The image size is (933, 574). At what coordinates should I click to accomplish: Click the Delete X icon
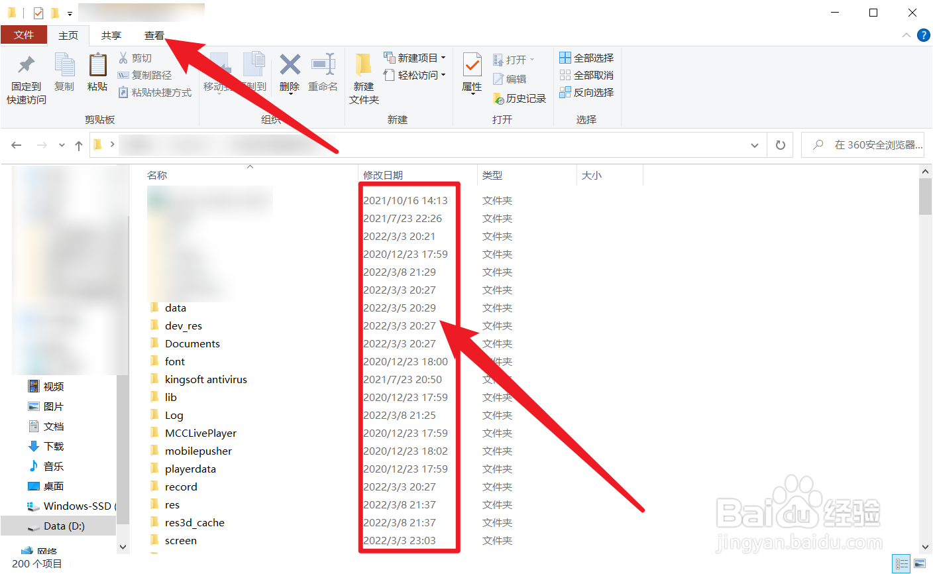[x=290, y=65]
